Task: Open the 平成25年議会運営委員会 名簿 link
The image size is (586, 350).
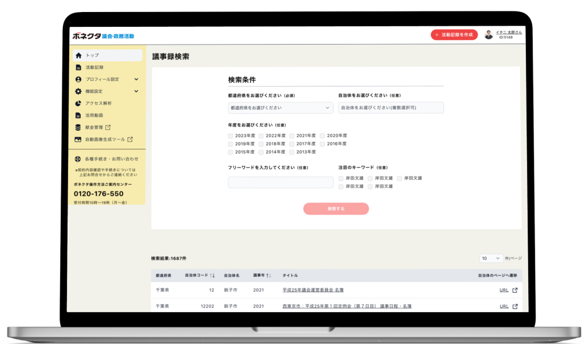Action: [313, 290]
